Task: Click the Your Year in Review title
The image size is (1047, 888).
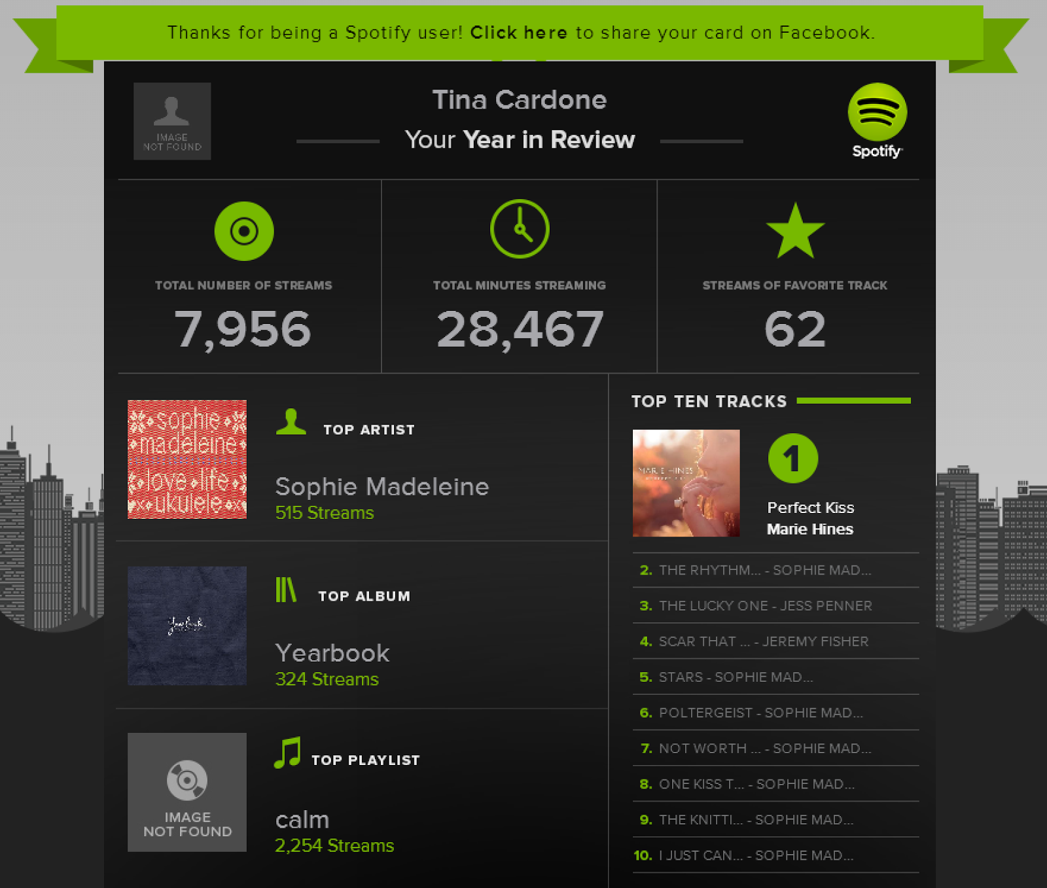Action: (x=520, y=139)
